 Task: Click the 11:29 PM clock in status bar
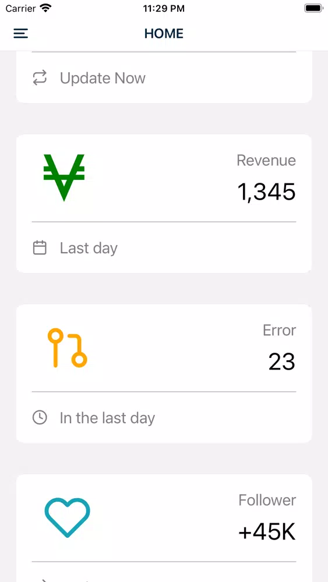click(164, 9)
